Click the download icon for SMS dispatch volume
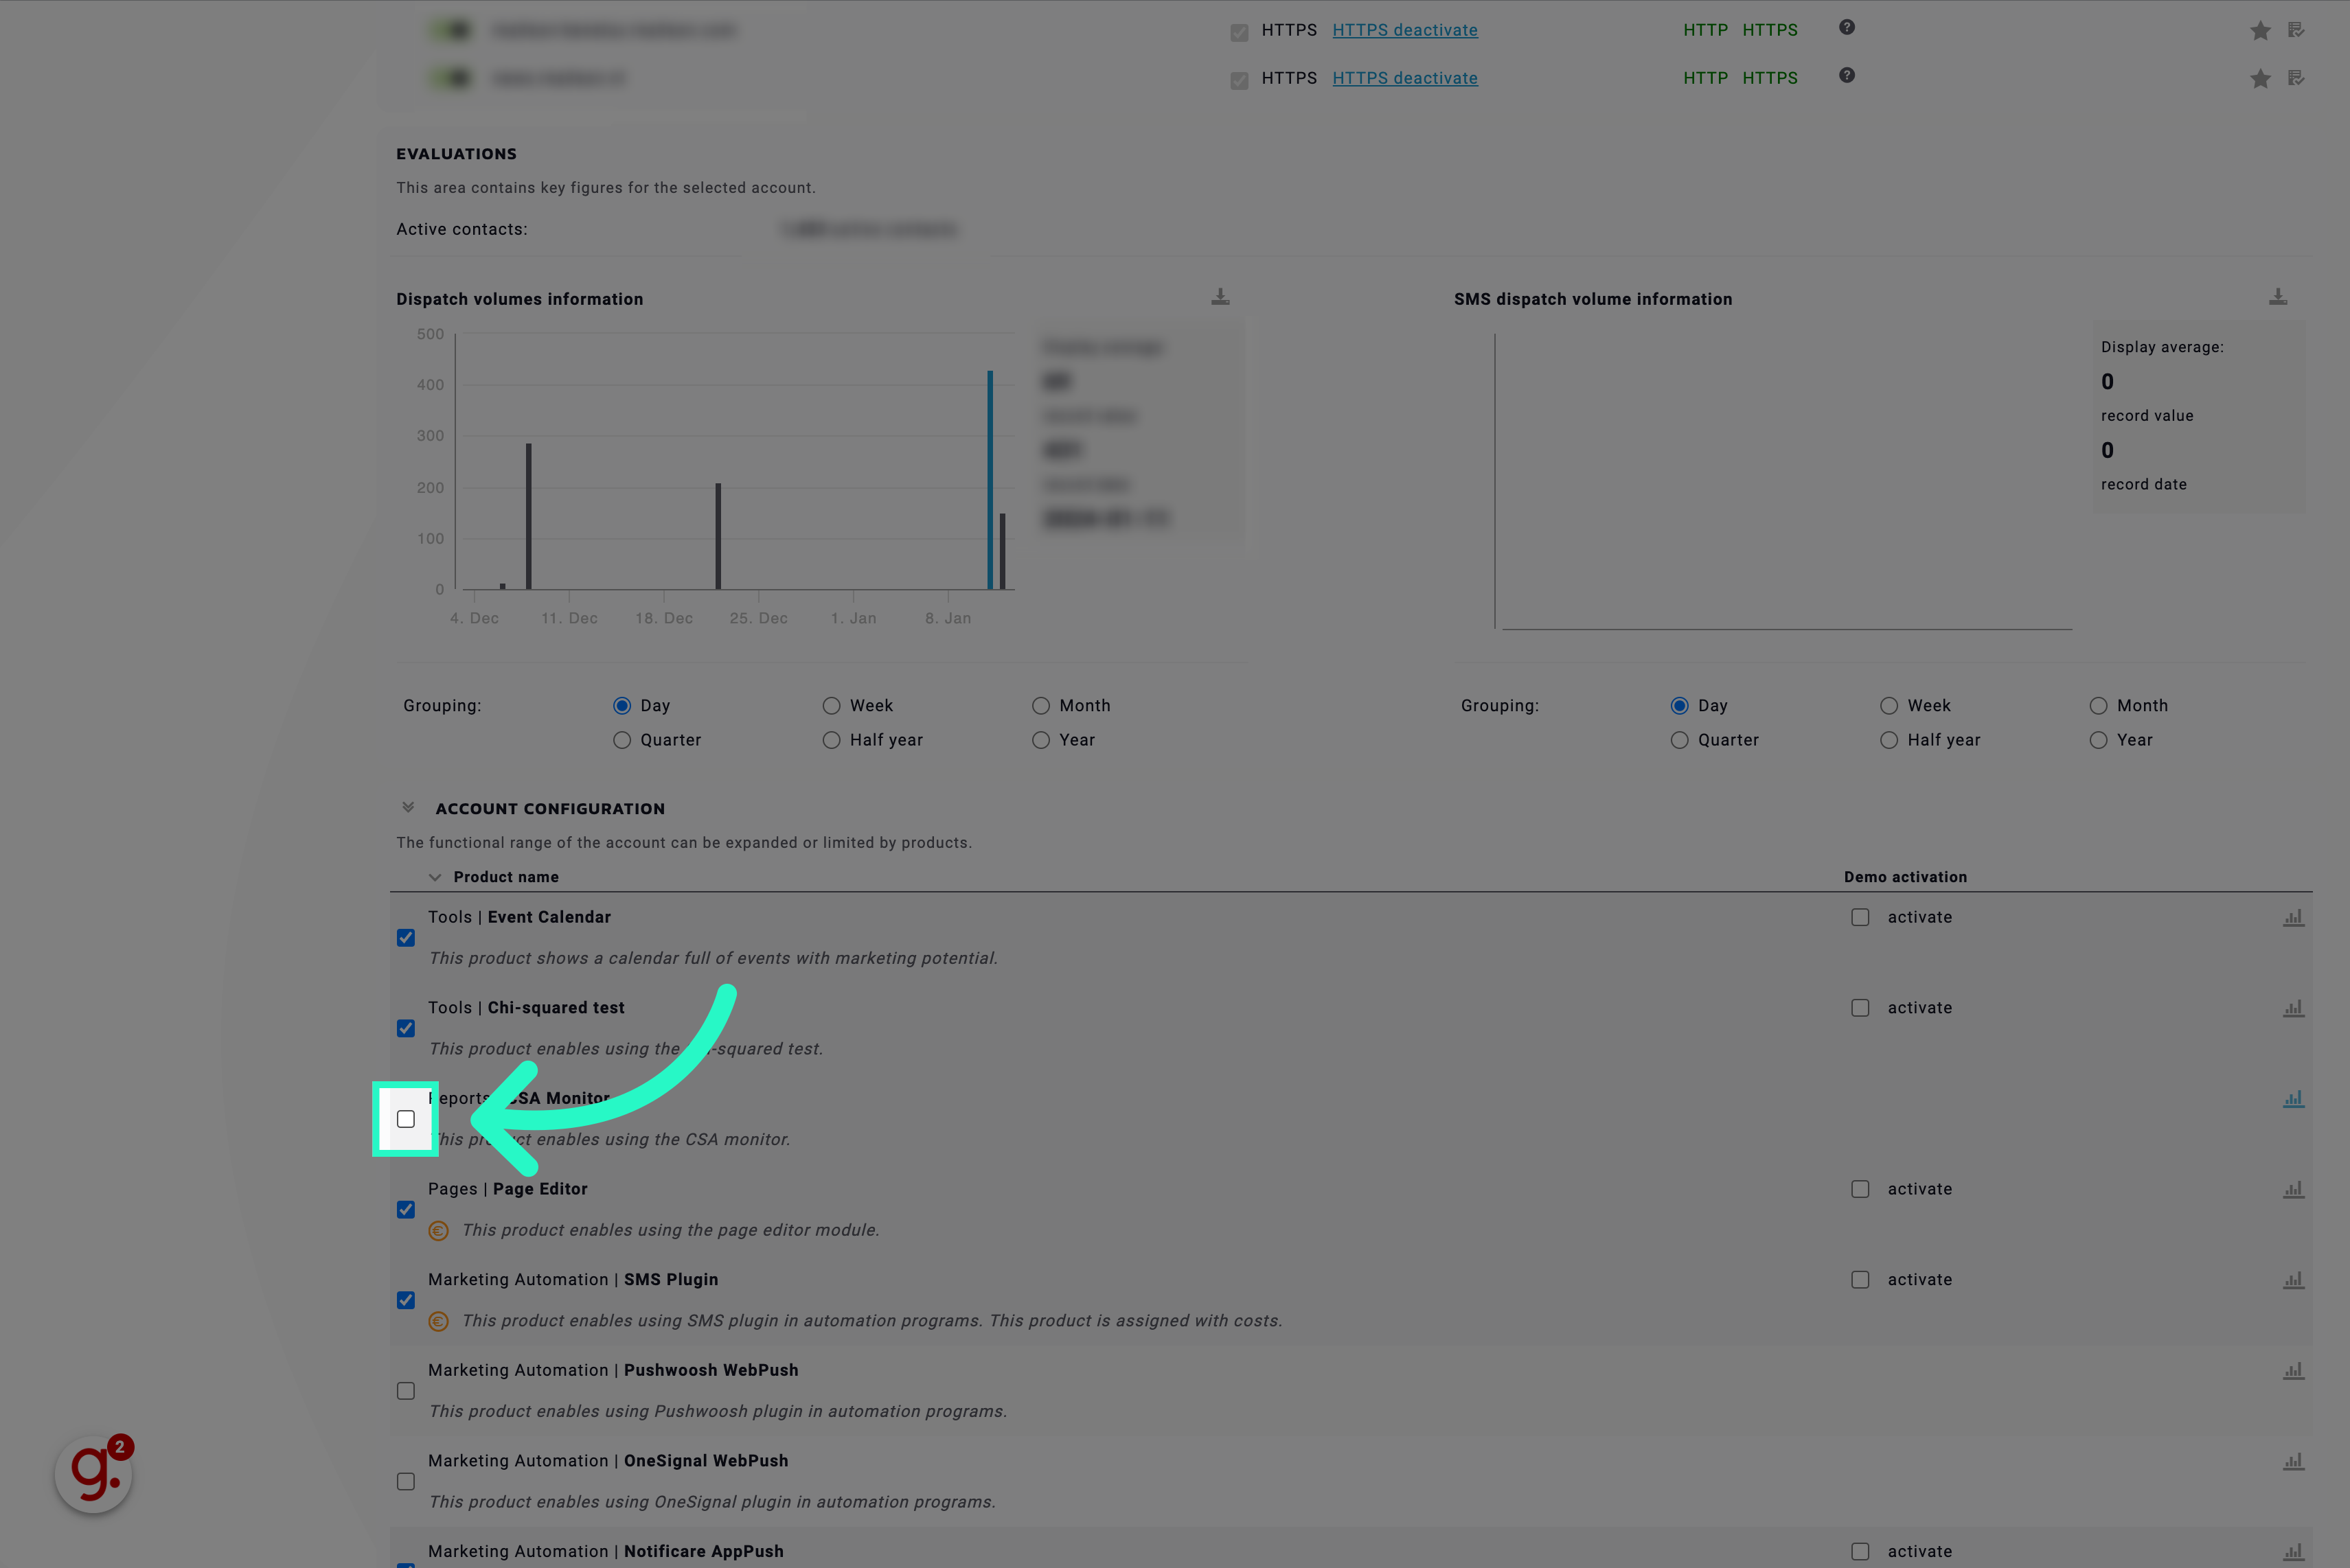The image size is (2350, 1568). [2279, 296]
